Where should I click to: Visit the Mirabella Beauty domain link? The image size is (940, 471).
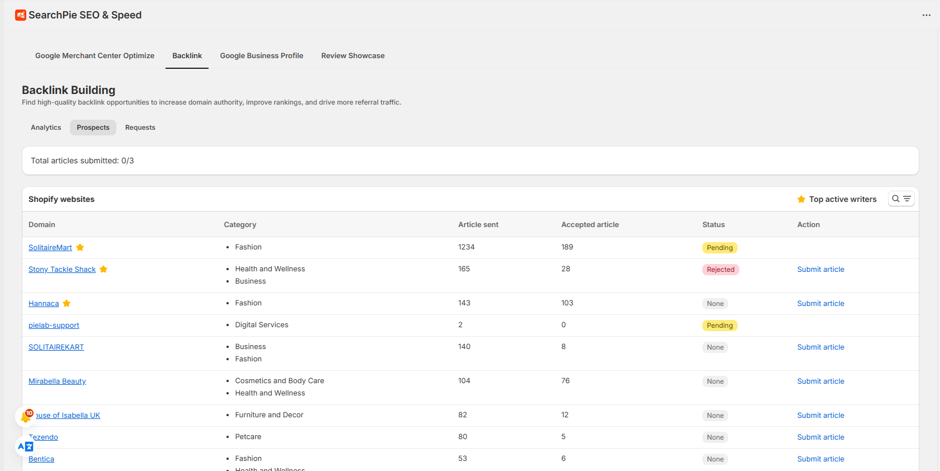(x=57, y=381)
